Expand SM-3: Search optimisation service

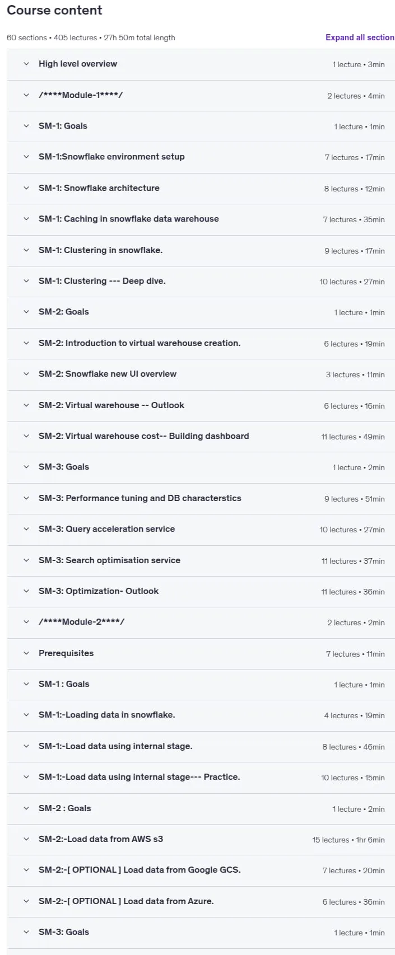point(201,561)
